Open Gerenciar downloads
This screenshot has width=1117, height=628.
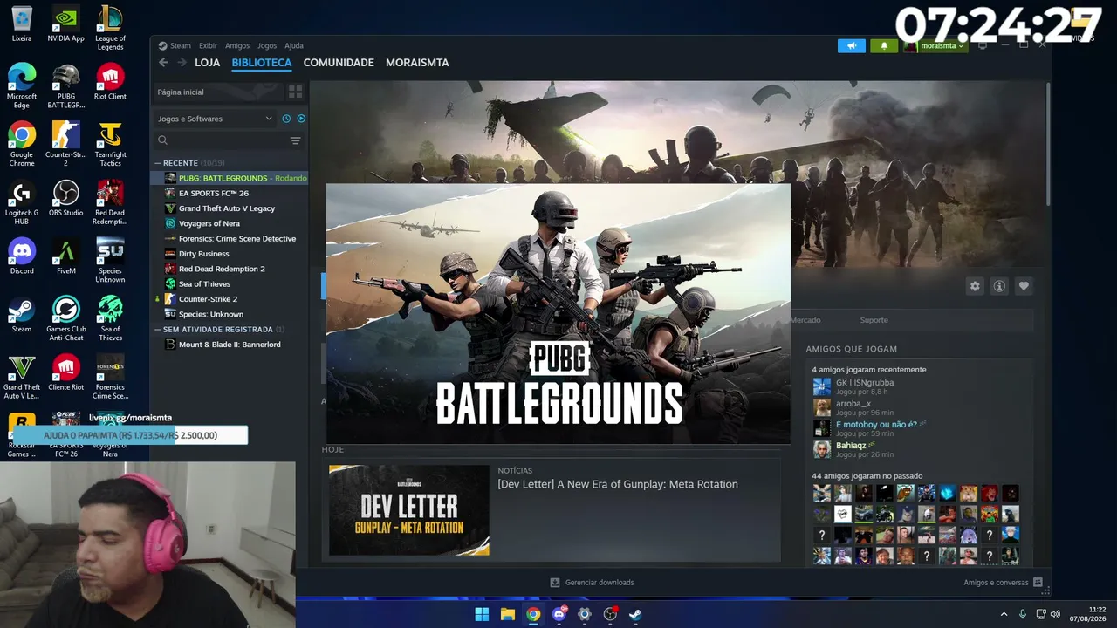pyautogui.click(x=592, y=583)
